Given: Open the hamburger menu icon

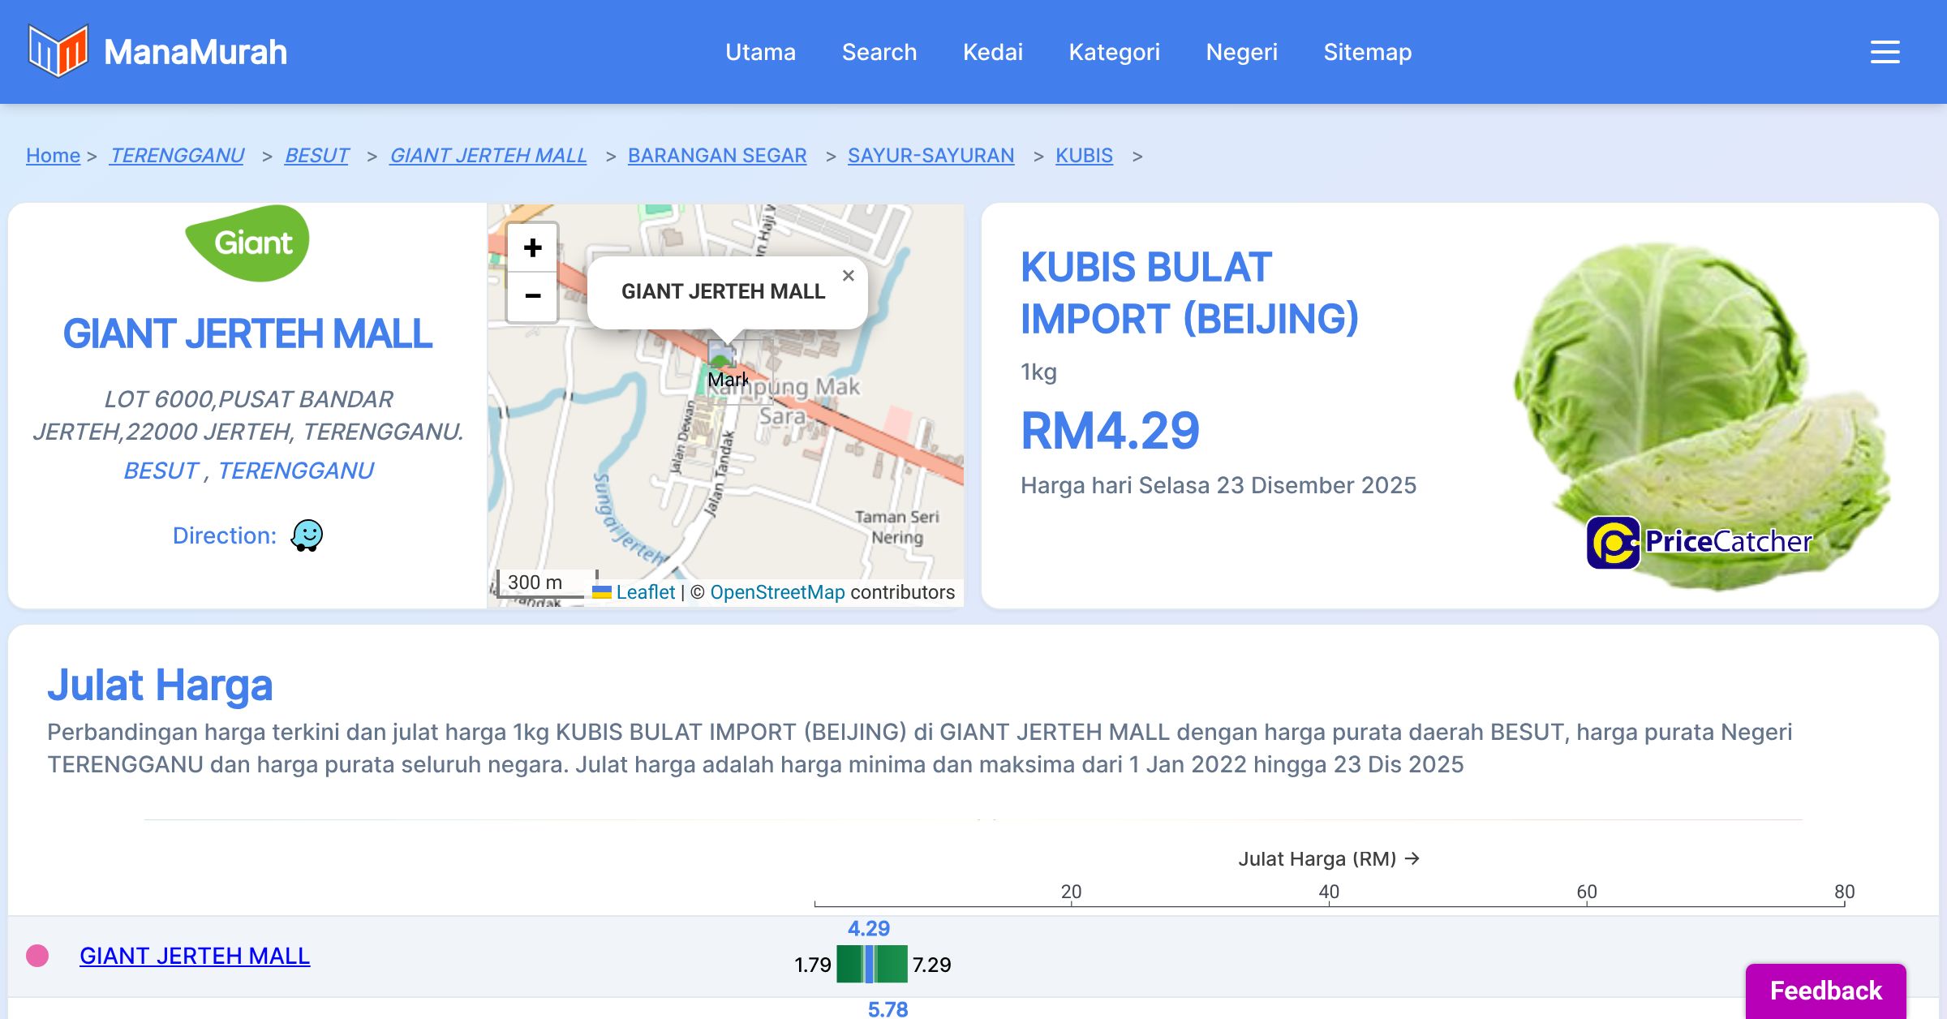Looking at the screenshot, I should click(1885, 52).
